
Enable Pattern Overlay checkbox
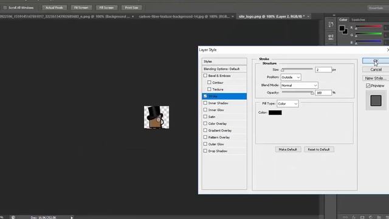point(205,137)
